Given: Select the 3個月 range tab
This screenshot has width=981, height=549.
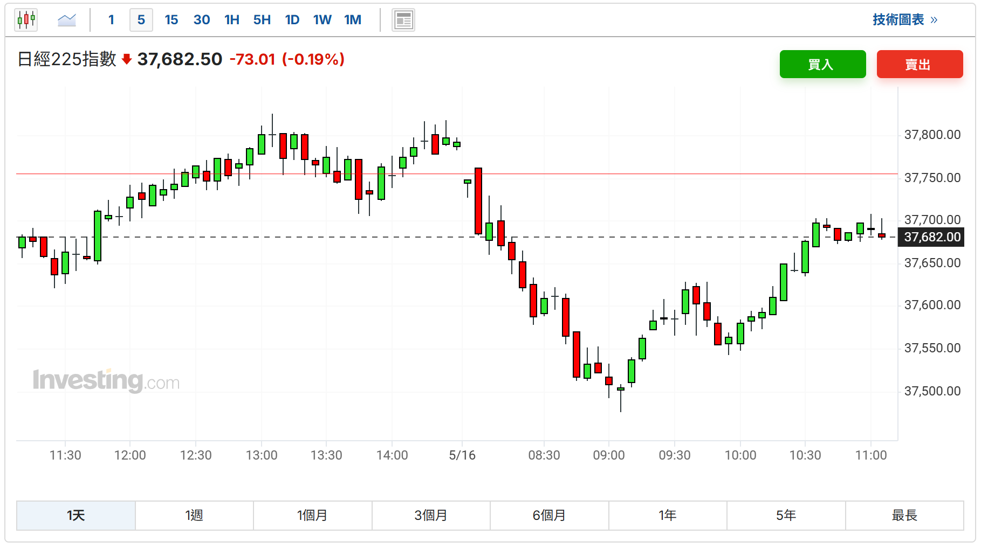Looking at the screenshot, I should point(431,516).
